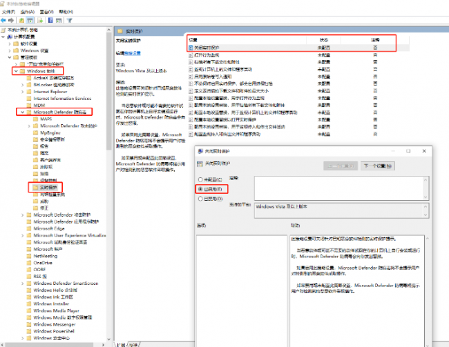The width and height of the screenshot is (449, 347).
Task: Go back using the blue back arrow
Action: pos(3,20)
